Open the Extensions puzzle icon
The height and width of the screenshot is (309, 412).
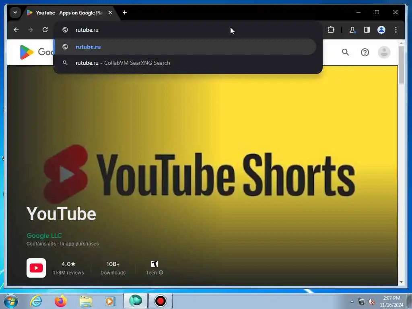pos(331,30)
